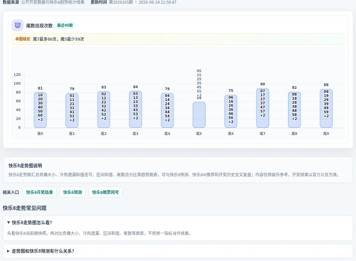Click the value 75 above the 尾6 bar
Viewport: 356px width, 261px height.
coord(231,91)
